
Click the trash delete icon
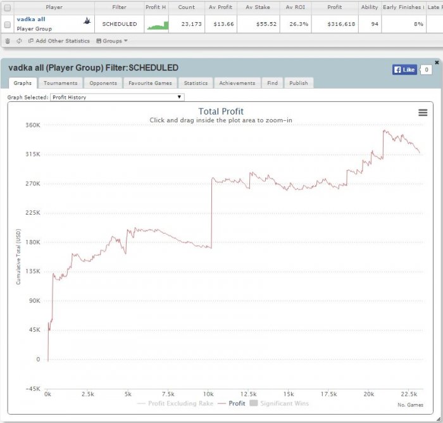[8, 41]
